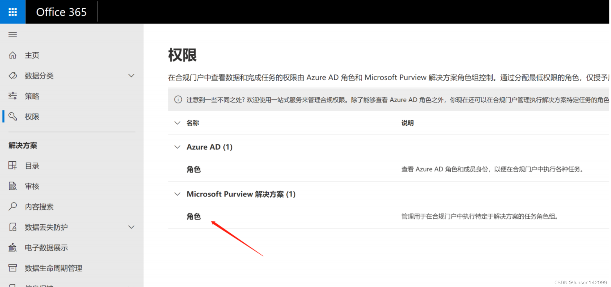Collapse the Azure AD (1) group chevron
Viewport: 611px width, 287px height.
point(177,147)
